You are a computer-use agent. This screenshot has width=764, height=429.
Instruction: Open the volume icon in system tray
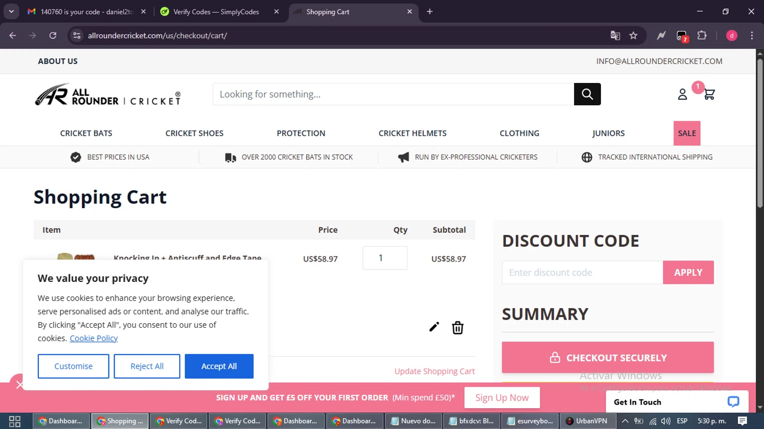666,421
